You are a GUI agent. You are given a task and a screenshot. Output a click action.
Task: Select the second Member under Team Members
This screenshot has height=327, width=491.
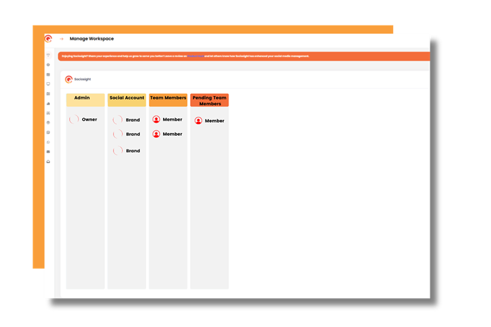click(x=172, y=134)
